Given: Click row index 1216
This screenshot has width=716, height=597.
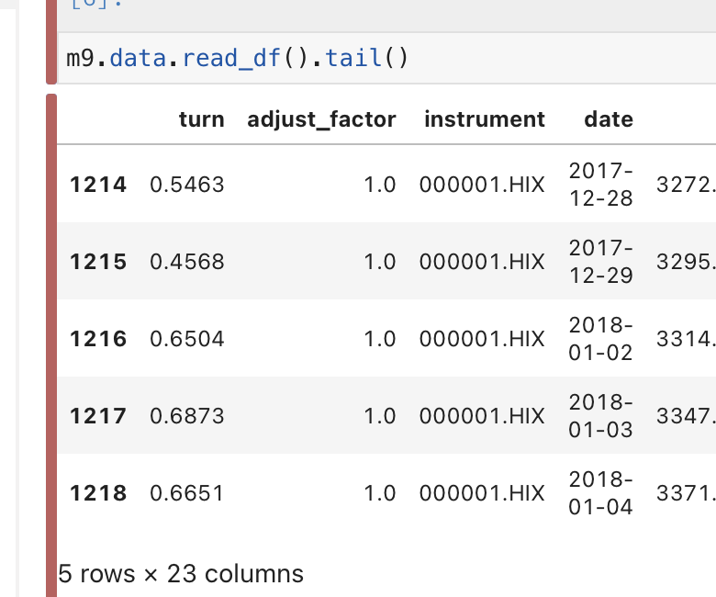Looking at the screenshot, I should (x=98, y=339).
